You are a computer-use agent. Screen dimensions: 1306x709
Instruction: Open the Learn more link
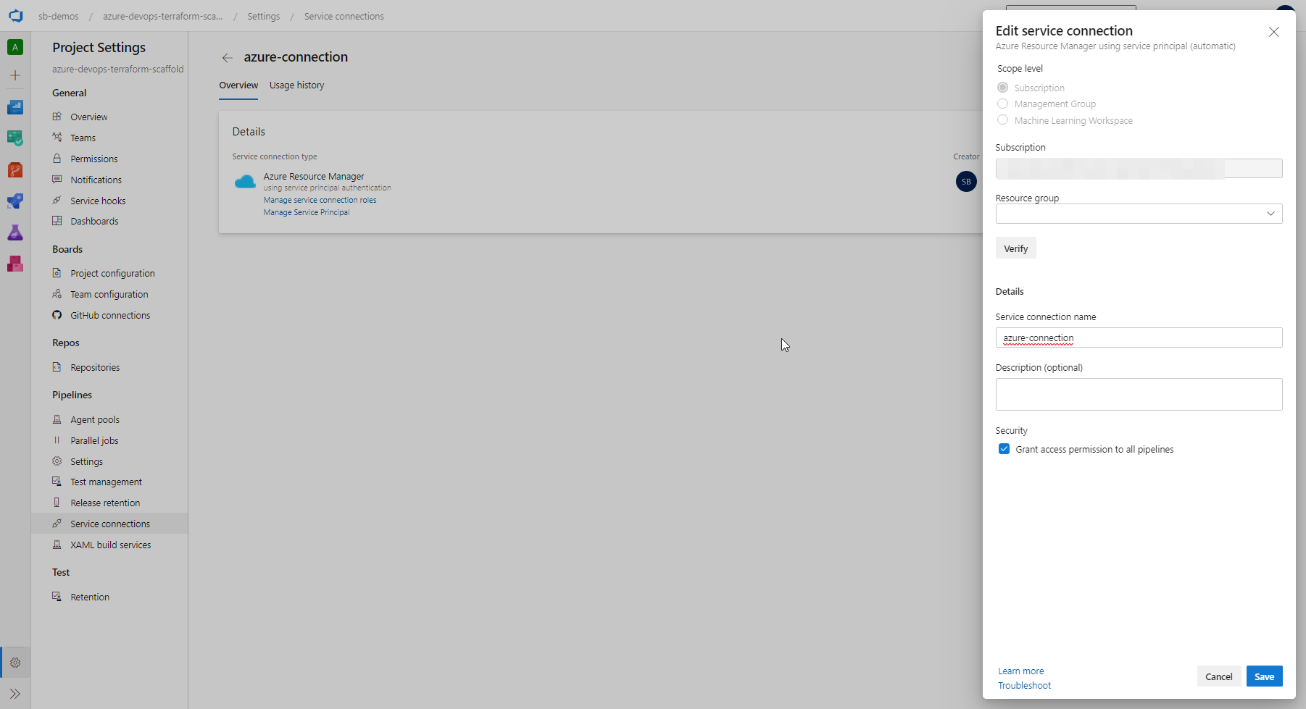(1020, 671)
